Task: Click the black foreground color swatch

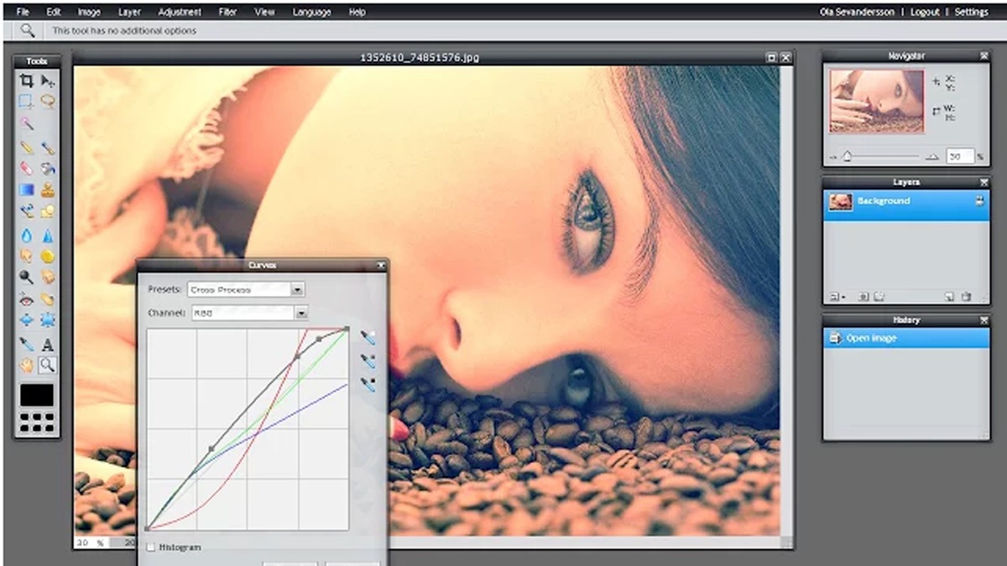Action: point(37,395)
